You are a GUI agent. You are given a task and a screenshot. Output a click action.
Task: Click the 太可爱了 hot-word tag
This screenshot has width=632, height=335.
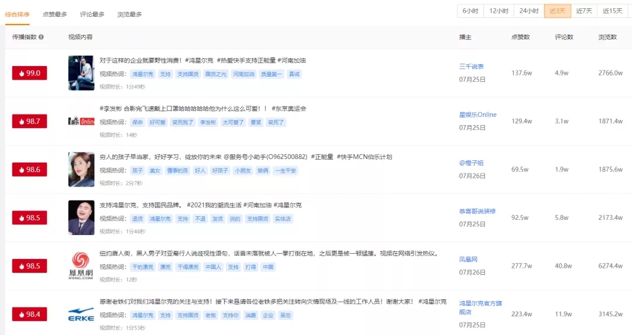pos(233,122)
